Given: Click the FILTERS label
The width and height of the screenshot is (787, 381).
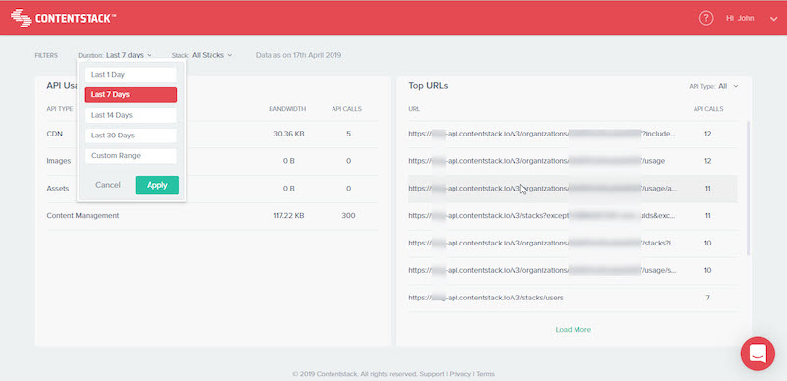Looking at the screenshot, I should coord(46,56).
